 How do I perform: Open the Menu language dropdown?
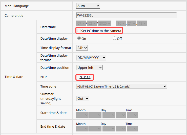88,6
